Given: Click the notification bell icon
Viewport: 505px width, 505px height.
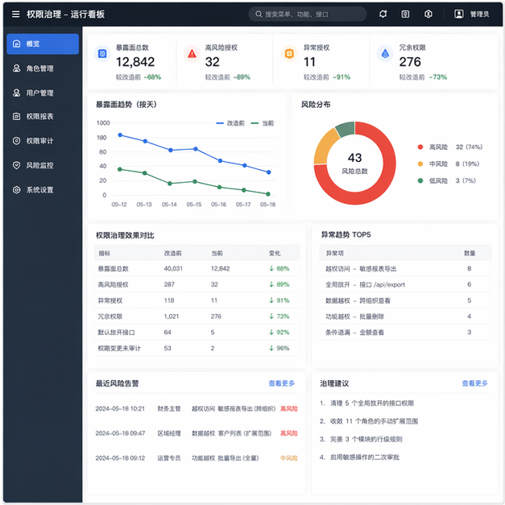Looking at the screenshot, I should pyautogui.click(x=383, y=14).
